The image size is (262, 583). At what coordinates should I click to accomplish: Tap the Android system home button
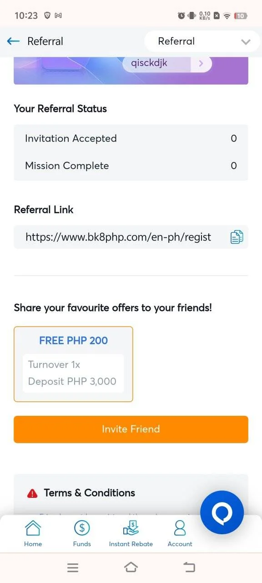coord(131,568)
